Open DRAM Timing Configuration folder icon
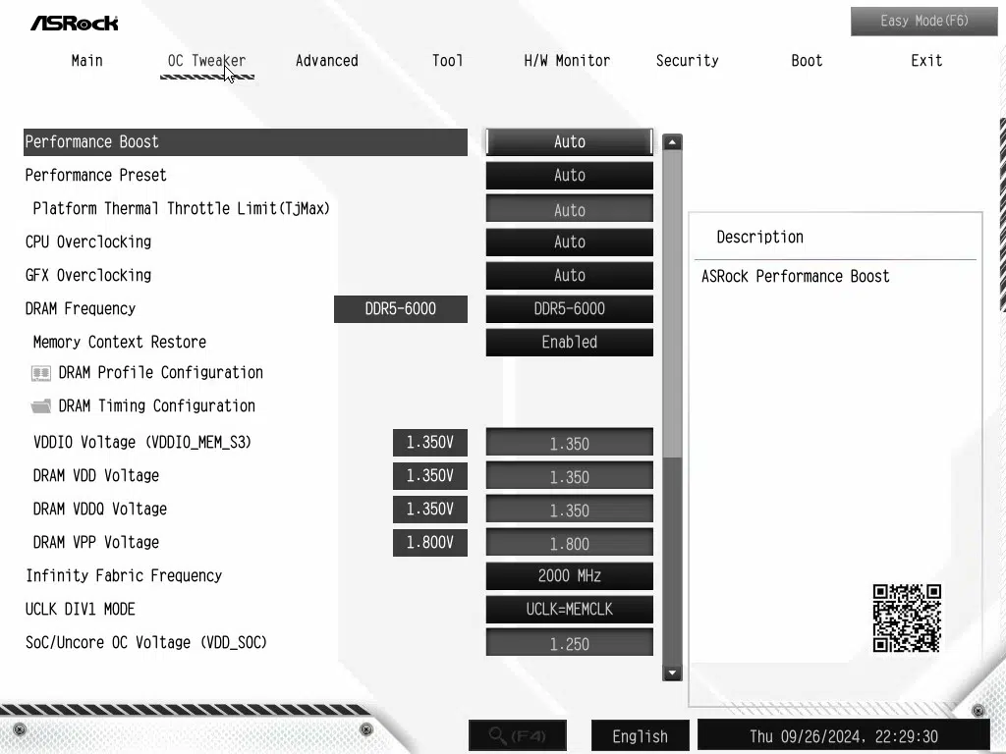Viewport: 1006px width, 754px height. tap(41, 406)
